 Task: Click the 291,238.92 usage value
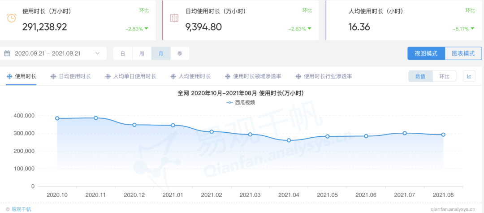pos(44,27)
